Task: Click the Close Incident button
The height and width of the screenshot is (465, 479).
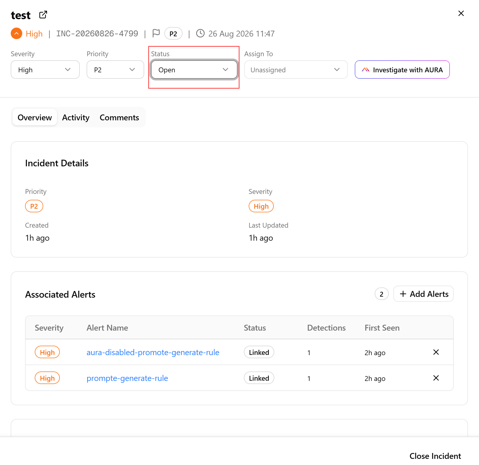Action: click(435, 456)
